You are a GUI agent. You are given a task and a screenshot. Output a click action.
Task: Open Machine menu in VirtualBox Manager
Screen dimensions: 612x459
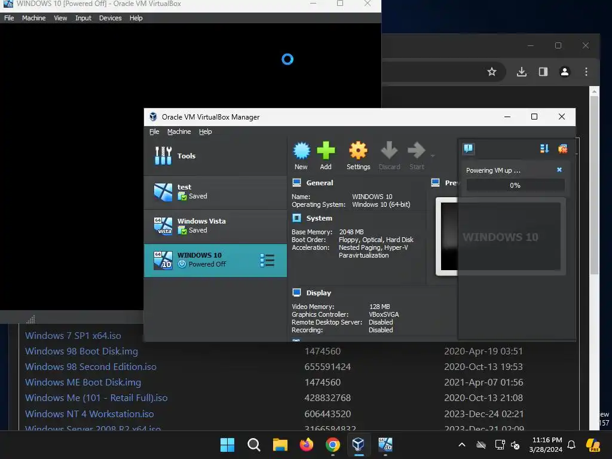click(179, 131)
